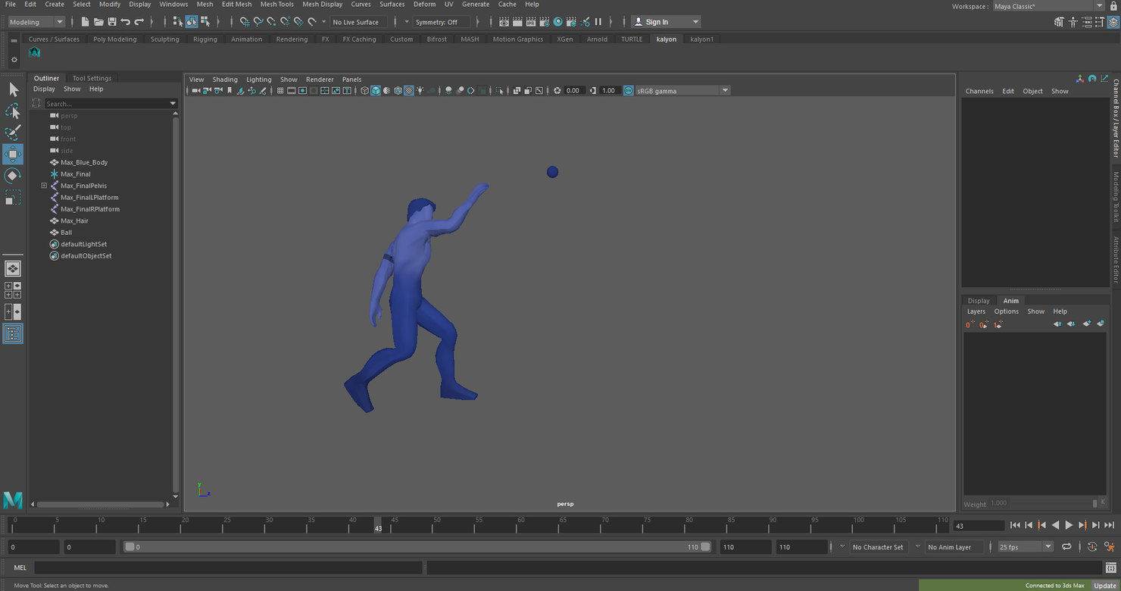This screenshot has width=1121, height=591.
Task: Open the Channels menu in Channel Box
Action: (x=979, y=91)
